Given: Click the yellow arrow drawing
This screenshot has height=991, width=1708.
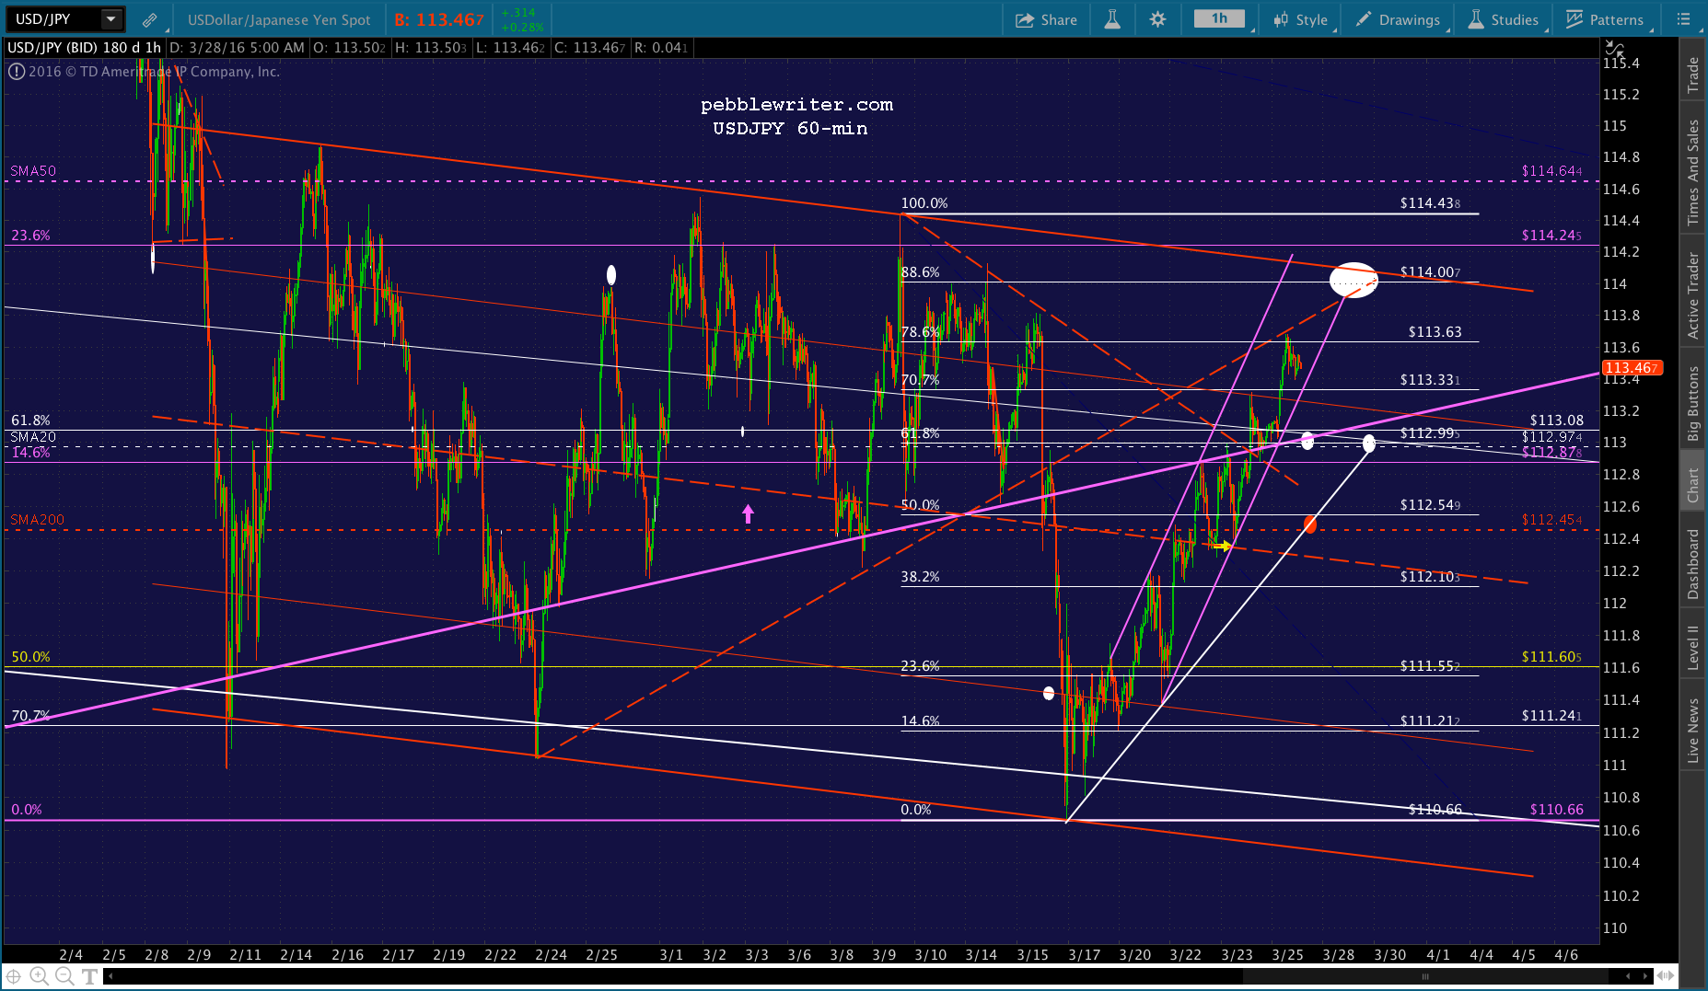Looking at the screenshot, I should pyautogui.click(x=1222, y=547).
